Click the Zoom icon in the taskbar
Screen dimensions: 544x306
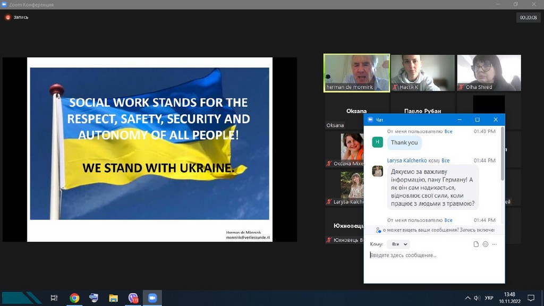(x=152, y=298)
